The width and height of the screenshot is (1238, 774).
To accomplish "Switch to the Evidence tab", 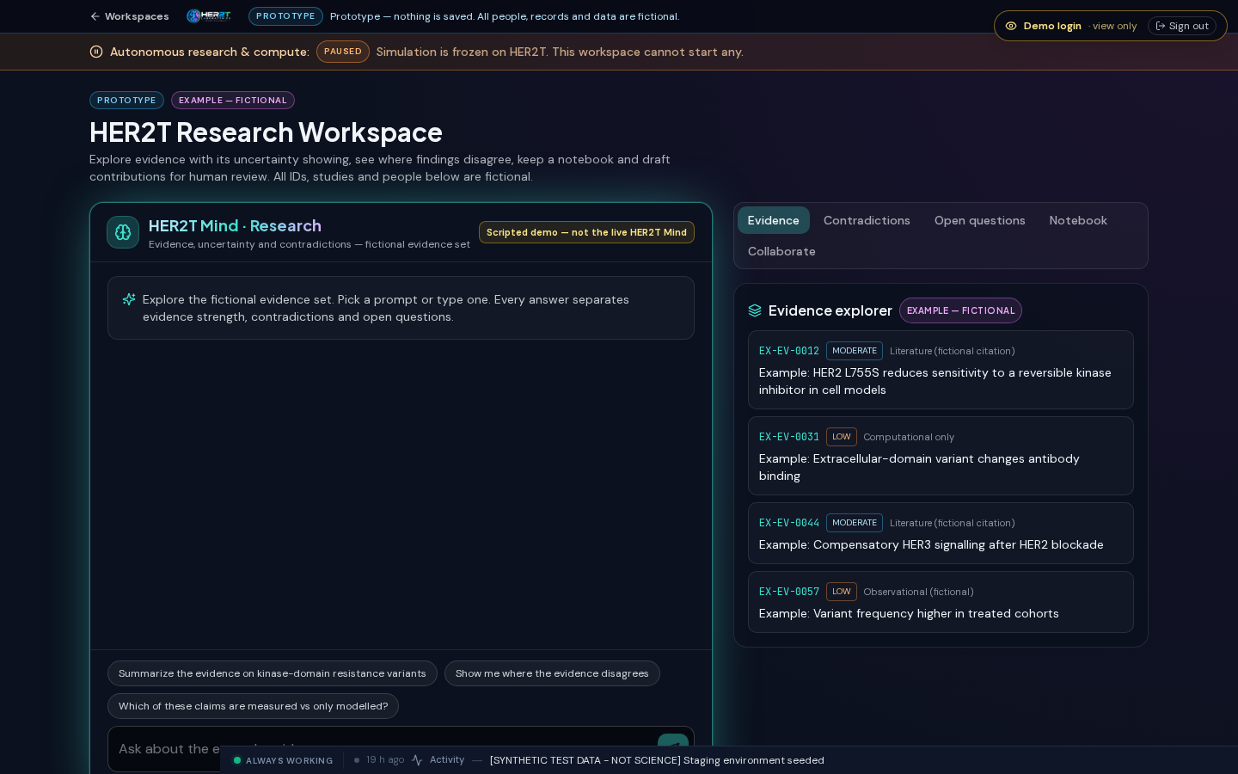I will click(774, 220).
